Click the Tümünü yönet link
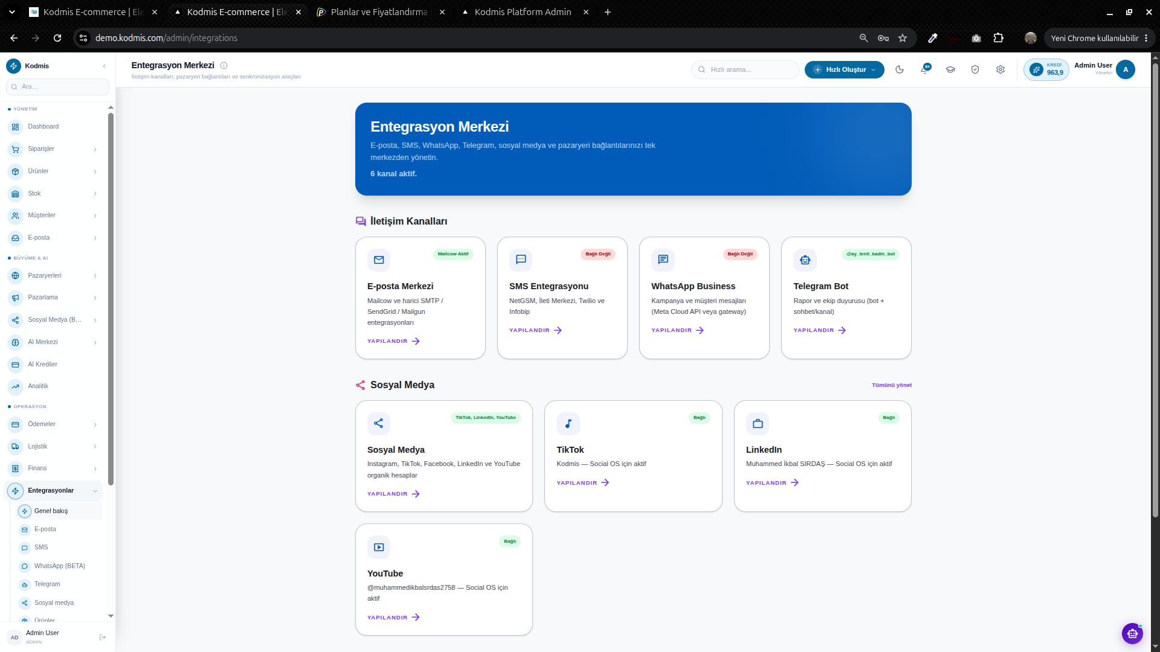 [x=892, y=385]
